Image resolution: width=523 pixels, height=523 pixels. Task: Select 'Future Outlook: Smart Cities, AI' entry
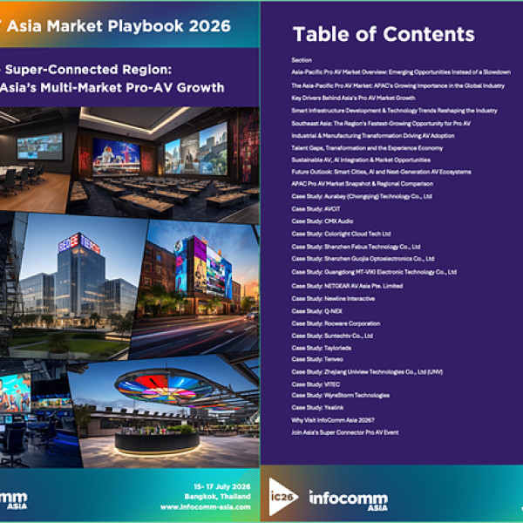(381, 172)
